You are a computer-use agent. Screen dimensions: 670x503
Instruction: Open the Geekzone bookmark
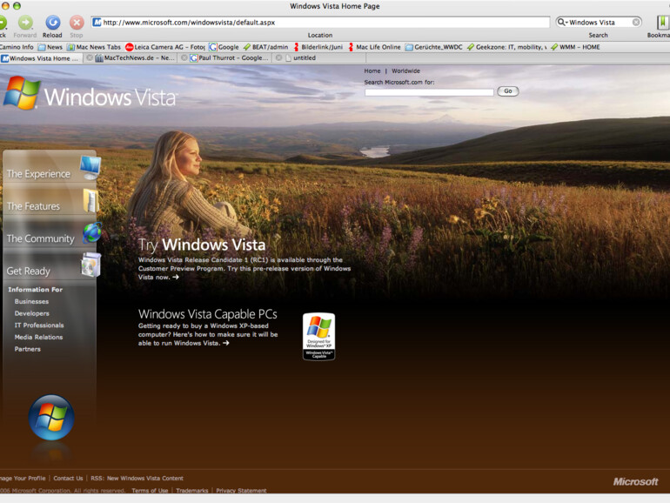pyautogui.click(x=506, y=47)
